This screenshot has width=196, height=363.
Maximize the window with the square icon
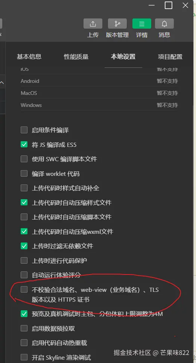point(169,5)
